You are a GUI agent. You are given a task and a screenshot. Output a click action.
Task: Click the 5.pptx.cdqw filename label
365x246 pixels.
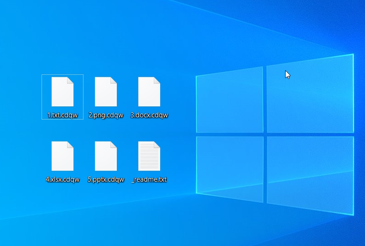[x=106, y=179]
